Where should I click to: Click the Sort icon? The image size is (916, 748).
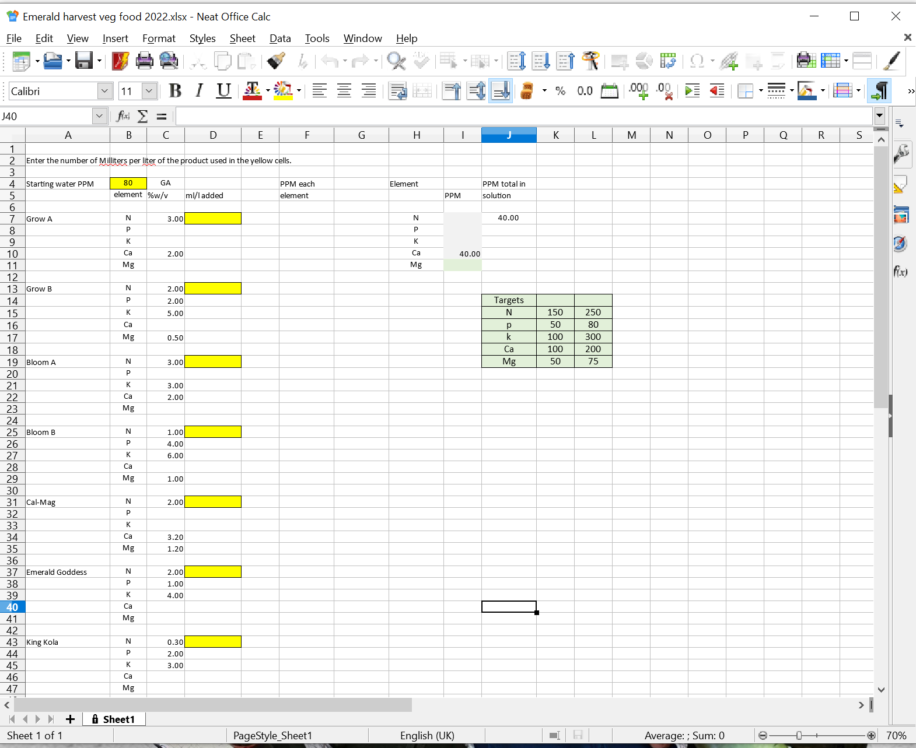point(517,61)
